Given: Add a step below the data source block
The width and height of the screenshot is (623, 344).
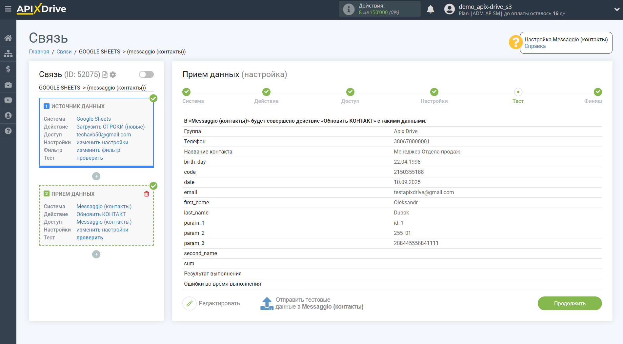Looking at the screenshot, I should 96,176.
